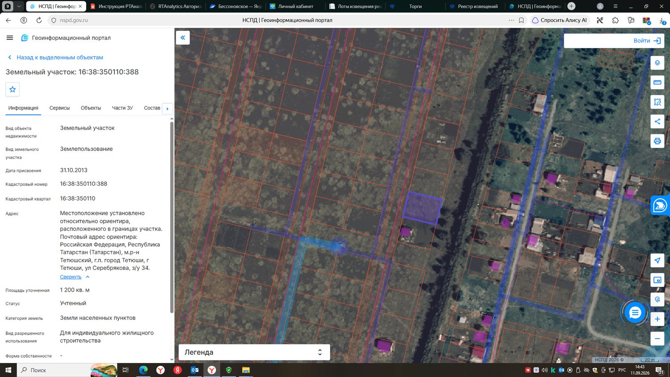Image resolution: width=670 pixels, height=377 pixels.
Task: Add parcel to favorites with star icon
Action: (13, 89)
